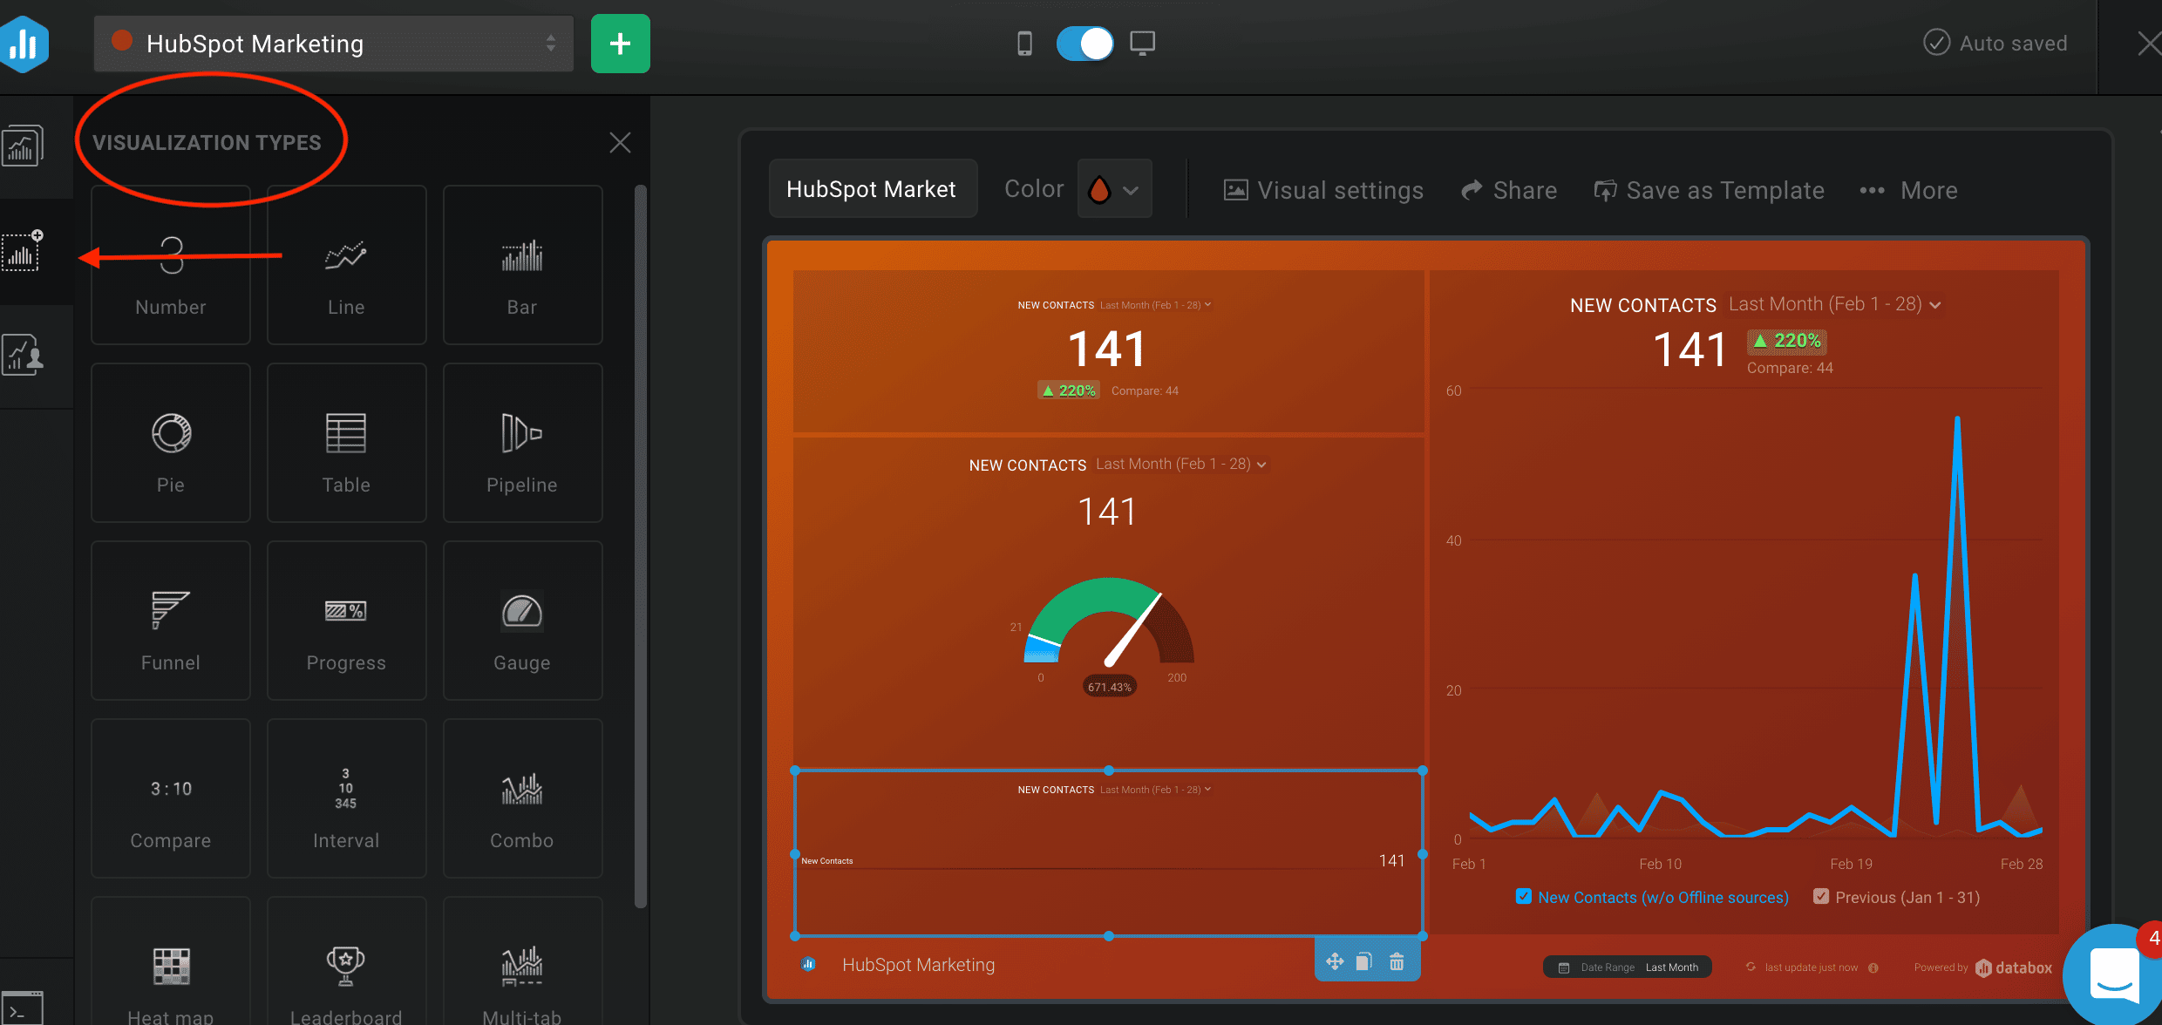Click the Auto saved status

click(1995, 43)
